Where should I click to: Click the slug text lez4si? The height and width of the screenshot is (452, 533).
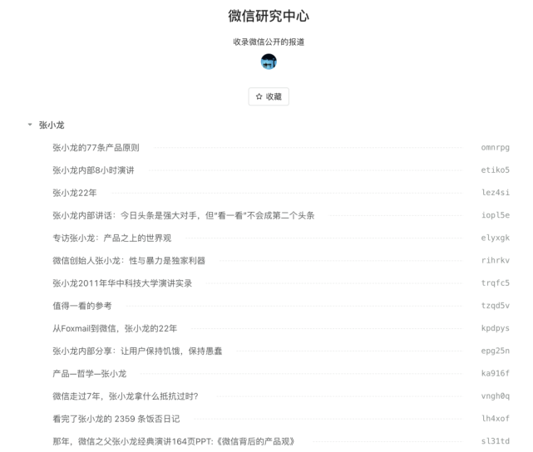[496, 193]
